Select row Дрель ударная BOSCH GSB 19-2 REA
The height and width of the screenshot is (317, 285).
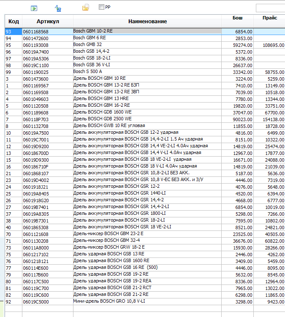[145, 282]
